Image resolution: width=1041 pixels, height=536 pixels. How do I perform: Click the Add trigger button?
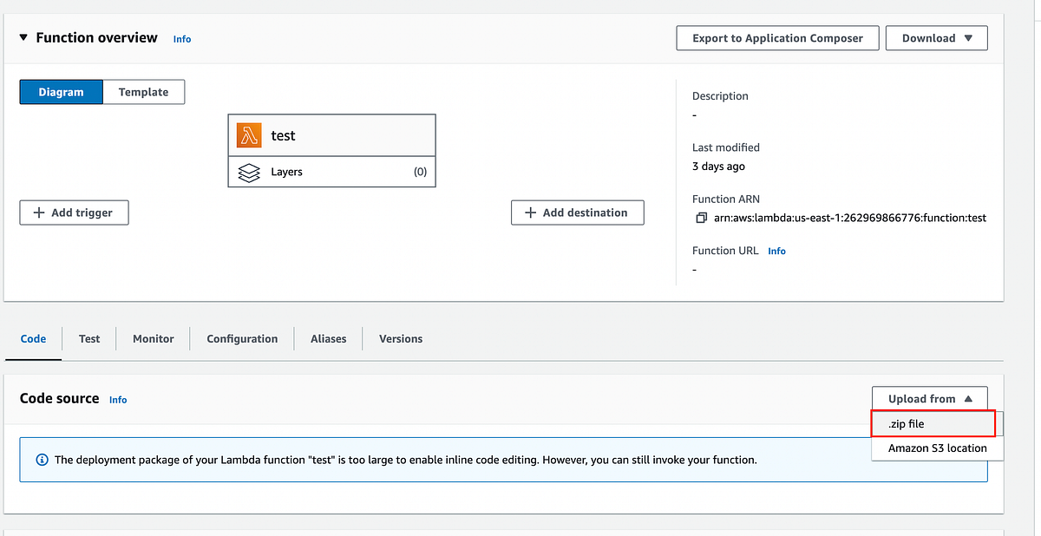click(x=74, y=212)
